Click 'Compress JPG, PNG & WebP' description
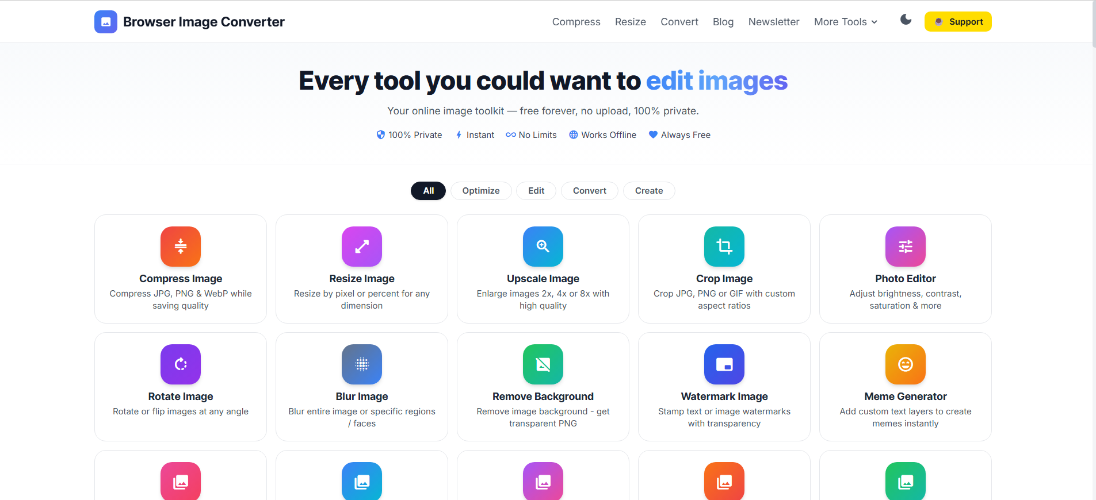Image resolution: width=1096 pixels, height=500 pixels. coord(181,299)
